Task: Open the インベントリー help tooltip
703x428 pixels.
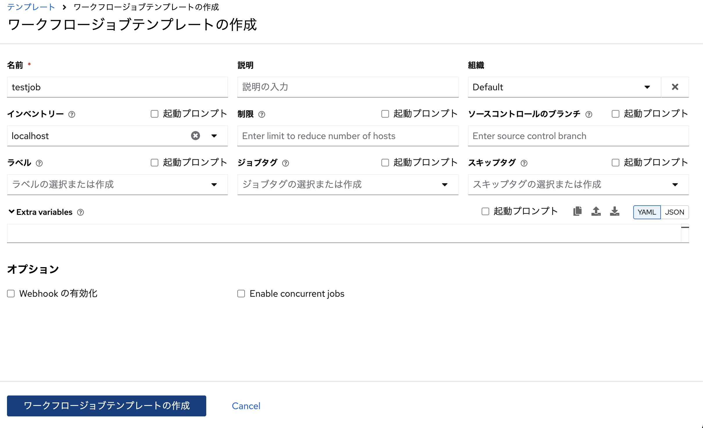Action: (x=72, y=114)
